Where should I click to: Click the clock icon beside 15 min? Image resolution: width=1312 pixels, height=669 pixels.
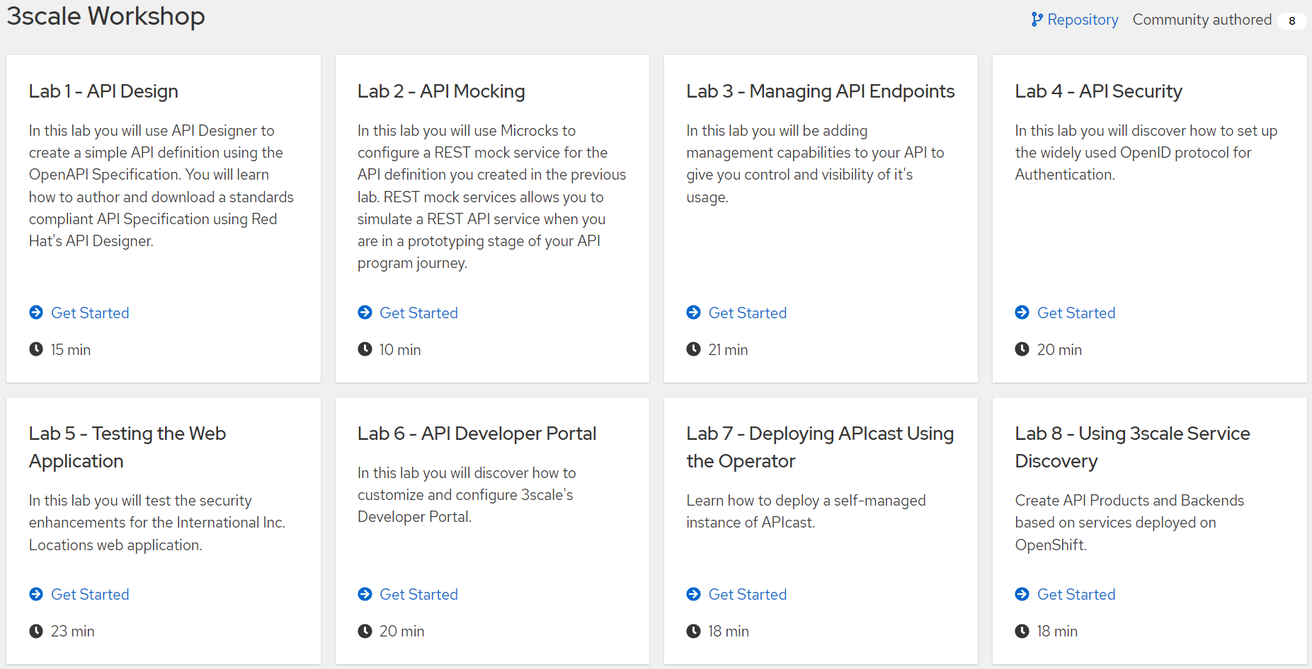click(x=36, y=349)
